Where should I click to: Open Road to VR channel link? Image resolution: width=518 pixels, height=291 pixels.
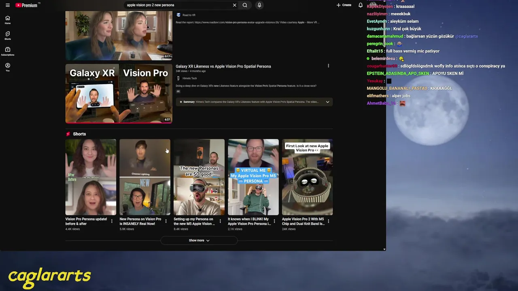click(x=189, y=15)
